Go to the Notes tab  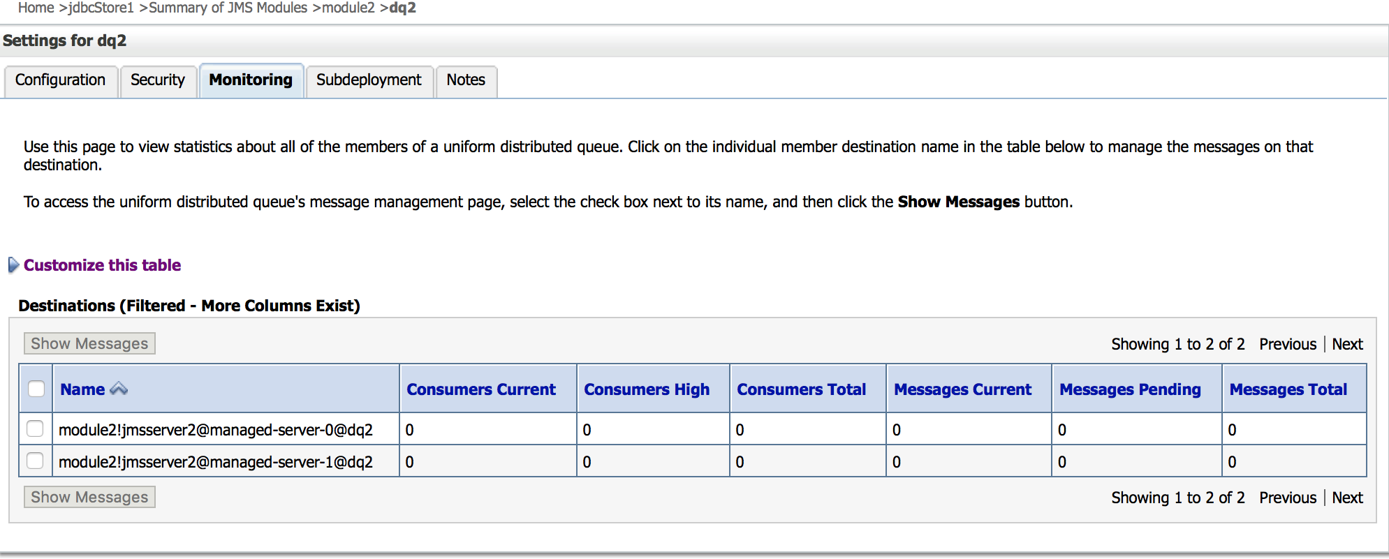coord(466,80)
